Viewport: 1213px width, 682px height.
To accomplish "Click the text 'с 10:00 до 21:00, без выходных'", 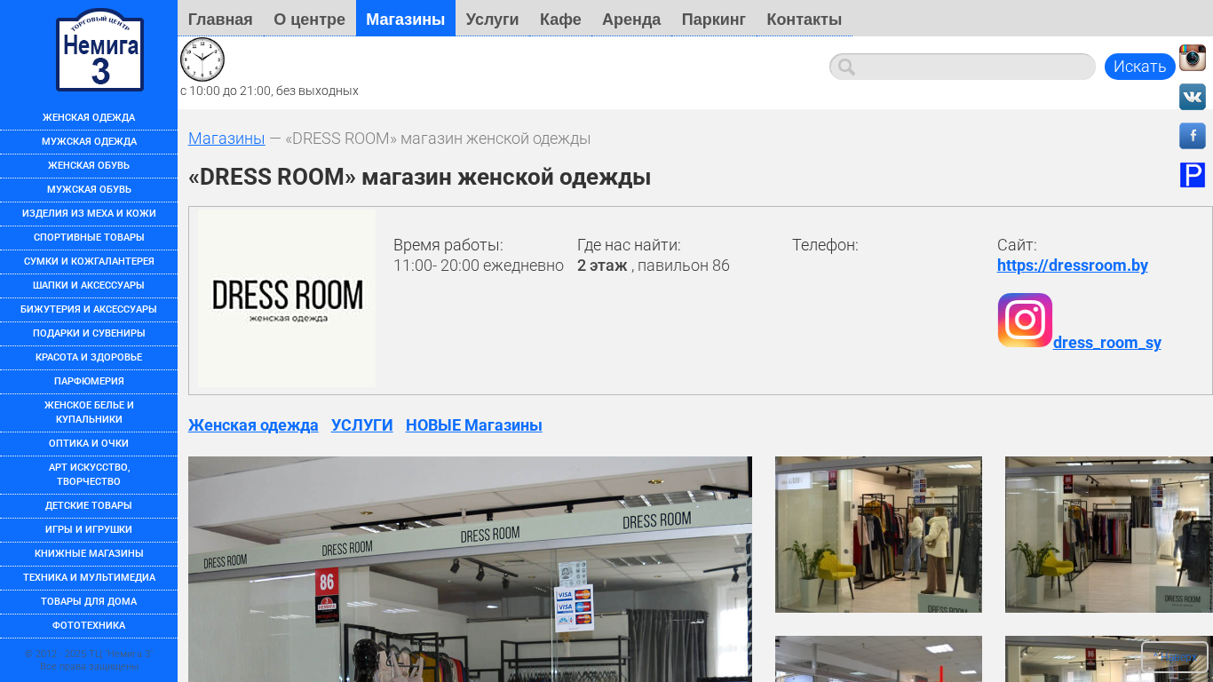I will click(x=269, y=91).
